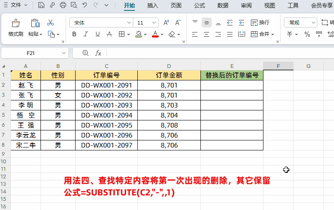This screenshot has height=210, width=334.
Task: Click the Format Painter brush icon
Action: [x=15, y=23]
